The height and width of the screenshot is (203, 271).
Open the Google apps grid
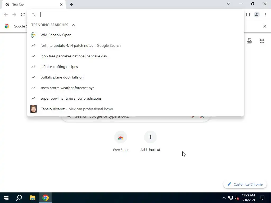click(x=262, y=41)
